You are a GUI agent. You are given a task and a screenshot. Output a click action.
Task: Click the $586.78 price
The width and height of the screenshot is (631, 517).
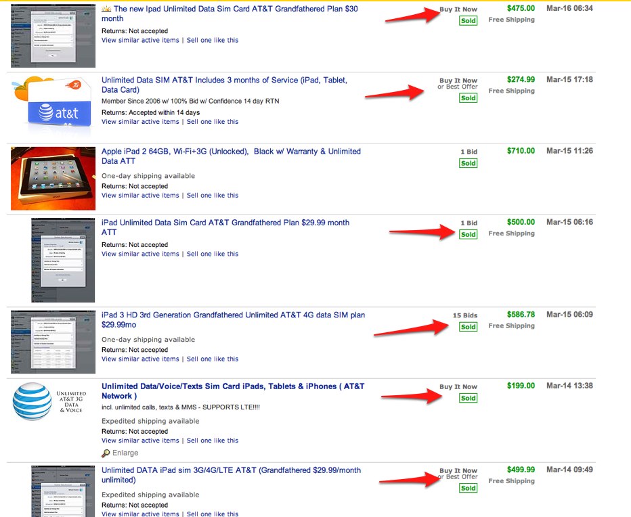pos(521,314)
